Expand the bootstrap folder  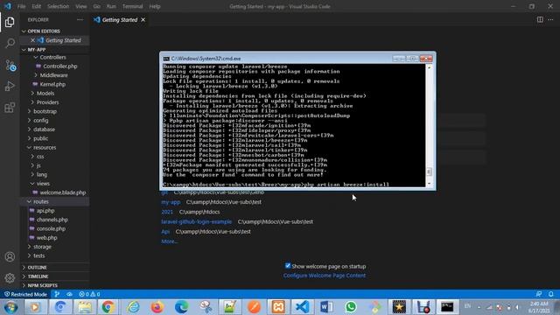point(45,111)
